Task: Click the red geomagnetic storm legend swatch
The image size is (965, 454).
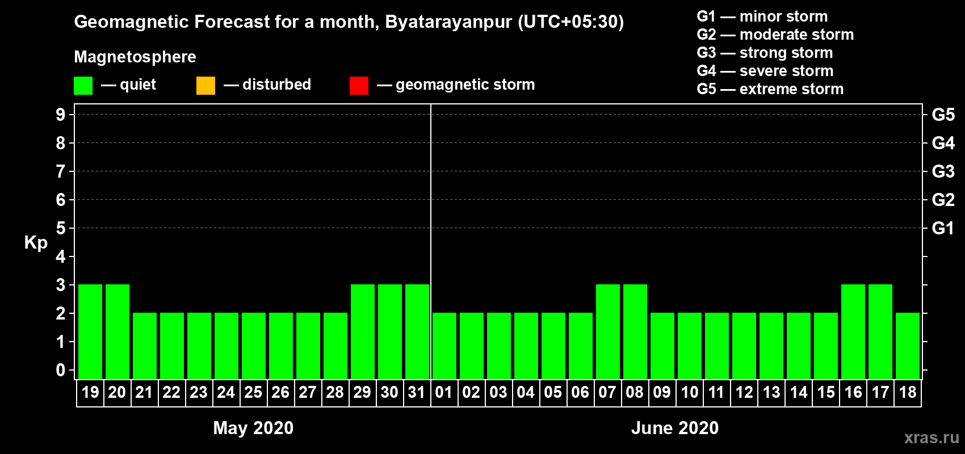Action: point(359,86)
